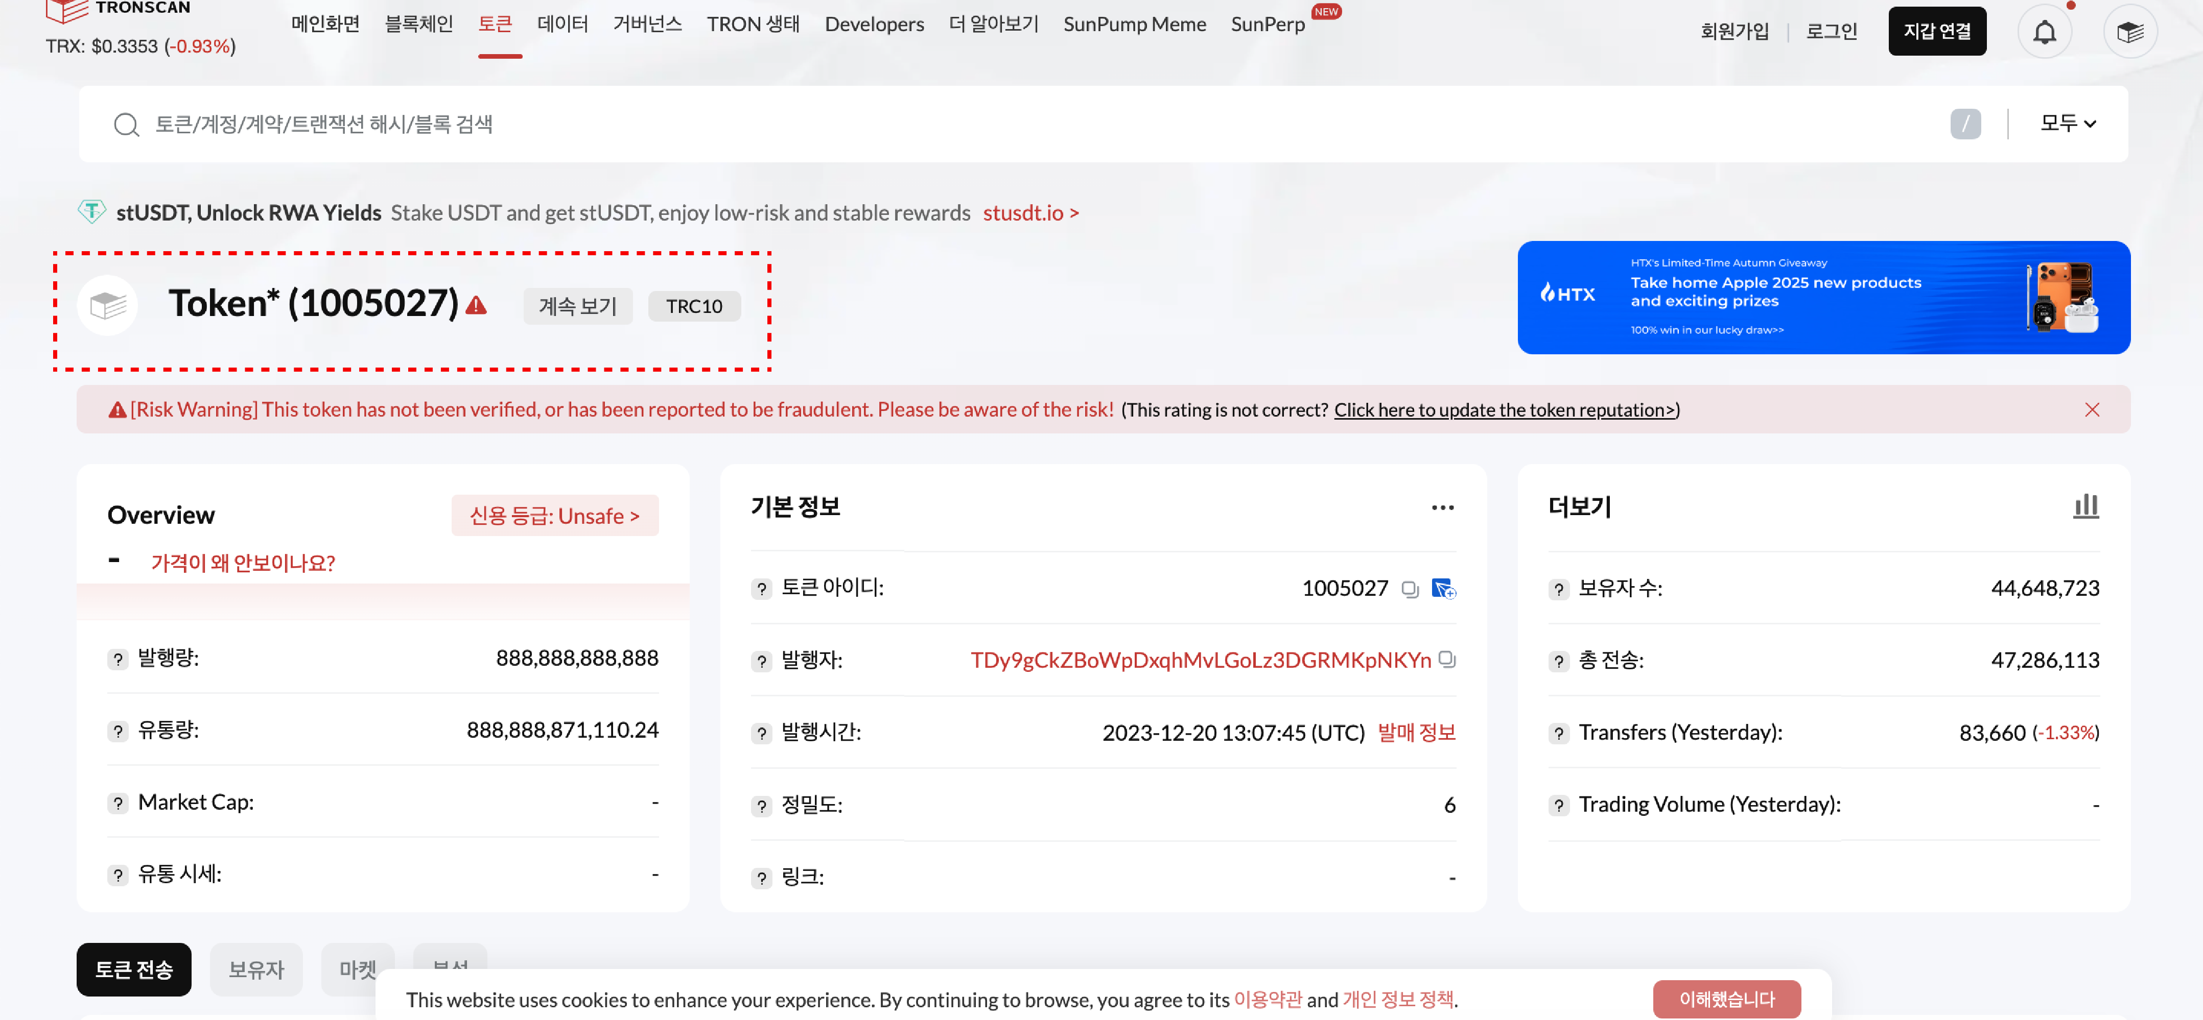Viewport: 2203px width, 1020px height.
Task: Copy the issuer address
Action: tap(1447, 660)
